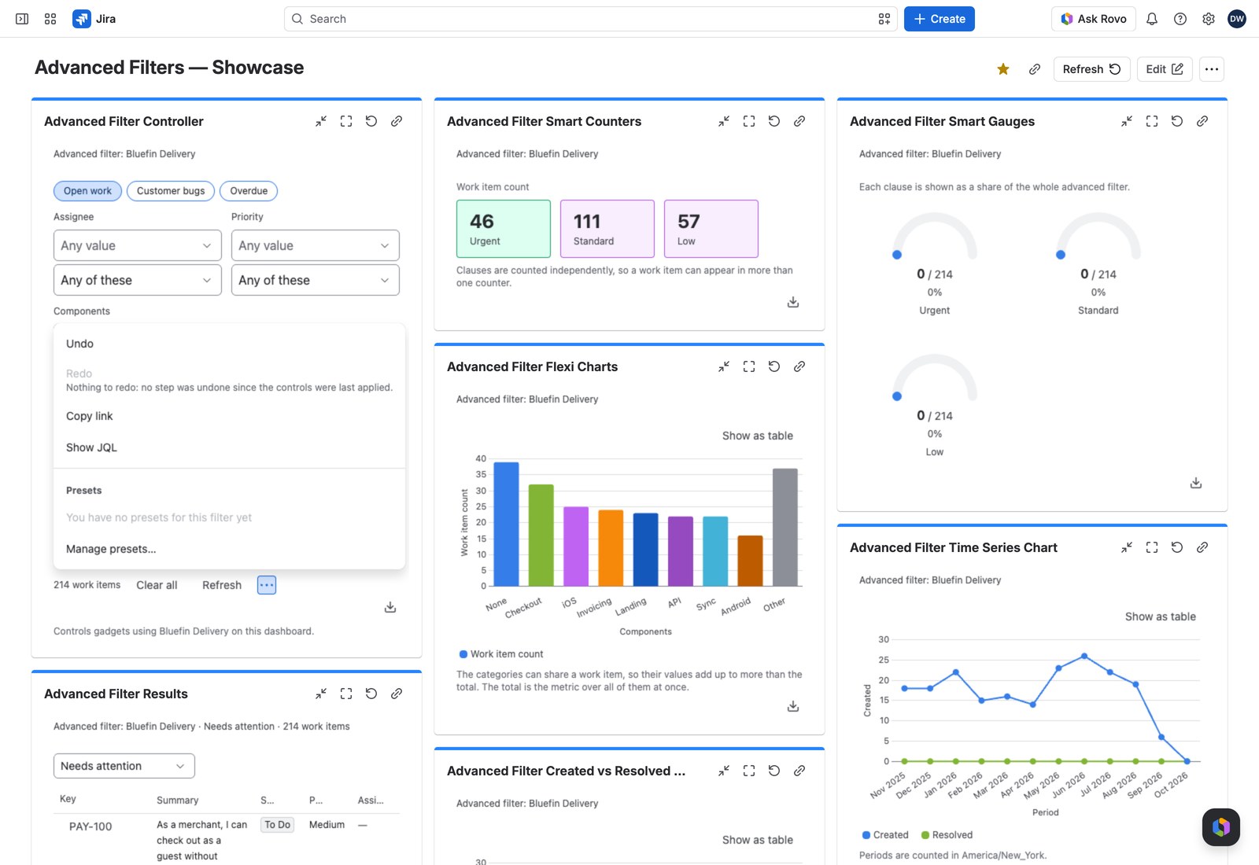Open Assignee Any of these operator dropdown
The height and width of the screenshot is (865, 1259).
click(x=138, y=280)
